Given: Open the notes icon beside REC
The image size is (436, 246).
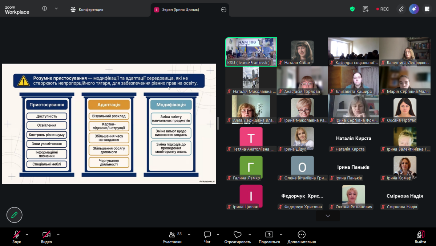Looking at the screenshot, I should pyautogui.click(x=366, y=9).
